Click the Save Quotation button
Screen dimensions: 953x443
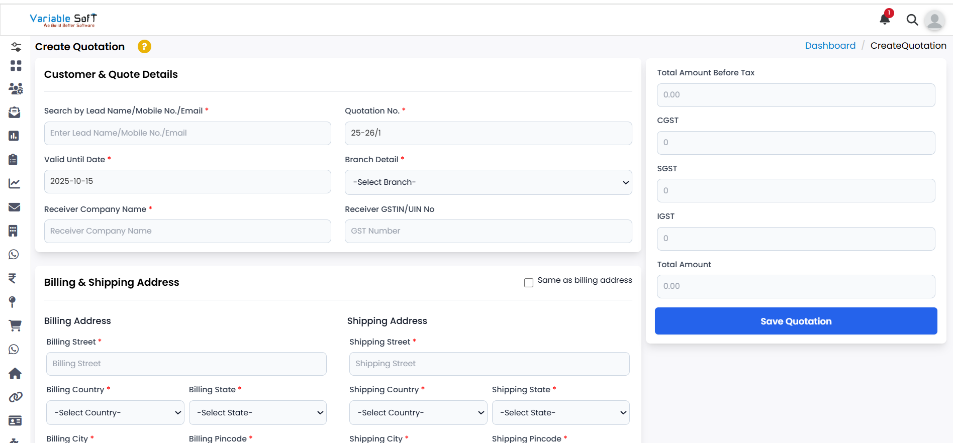(796, 321)
